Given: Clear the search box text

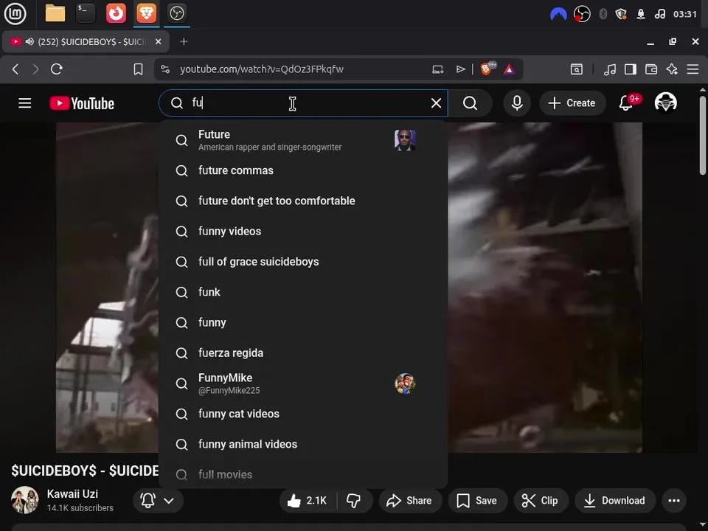Looking at the screenshot, I should [436, 103].
